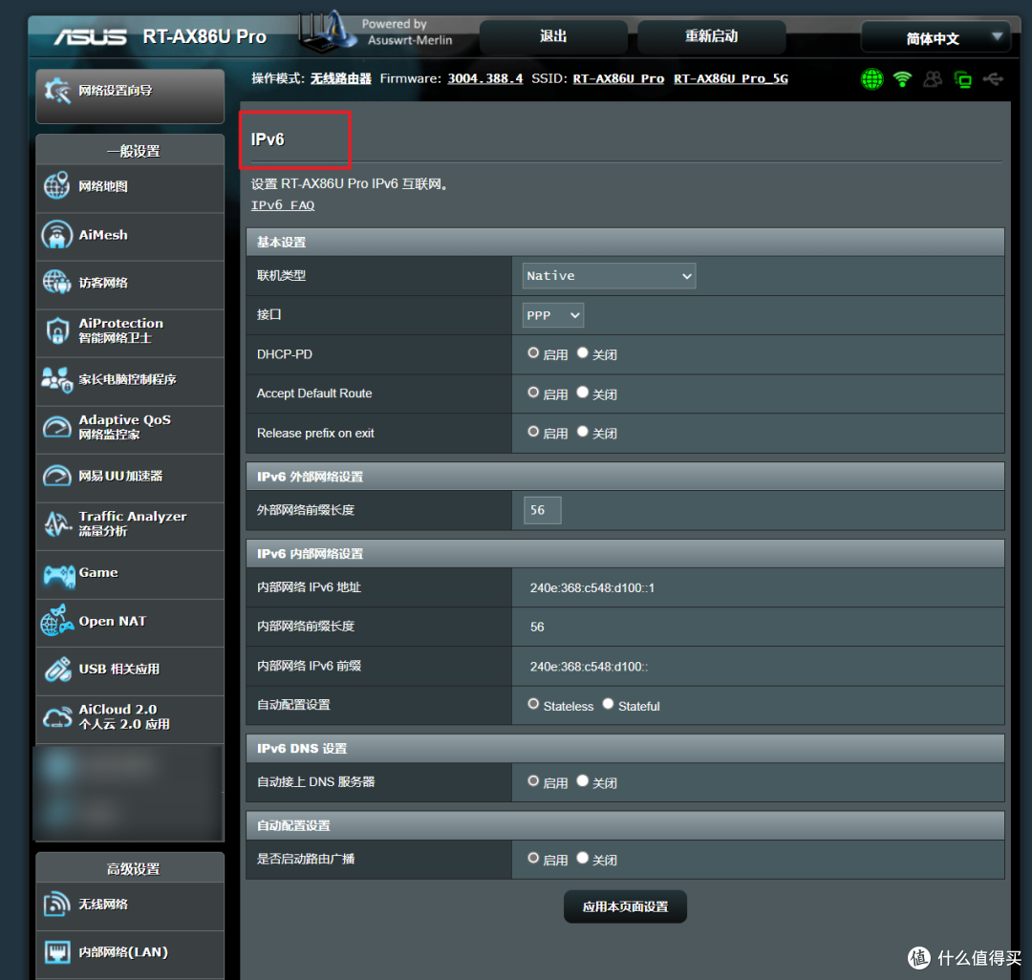Open the IPv6 FAQ link

click(x=283, y=205)
